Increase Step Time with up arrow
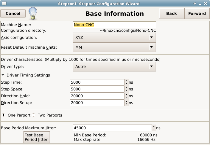This screenshot has width=210, height=145. click(x=126, y=81)
